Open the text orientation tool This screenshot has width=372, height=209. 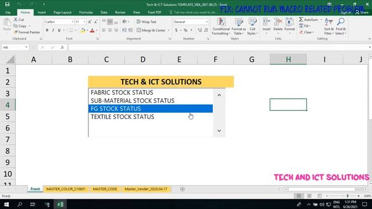coord(125,22)
